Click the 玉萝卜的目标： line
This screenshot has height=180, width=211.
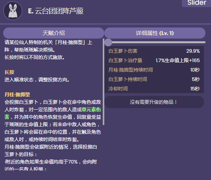point(21,154)
